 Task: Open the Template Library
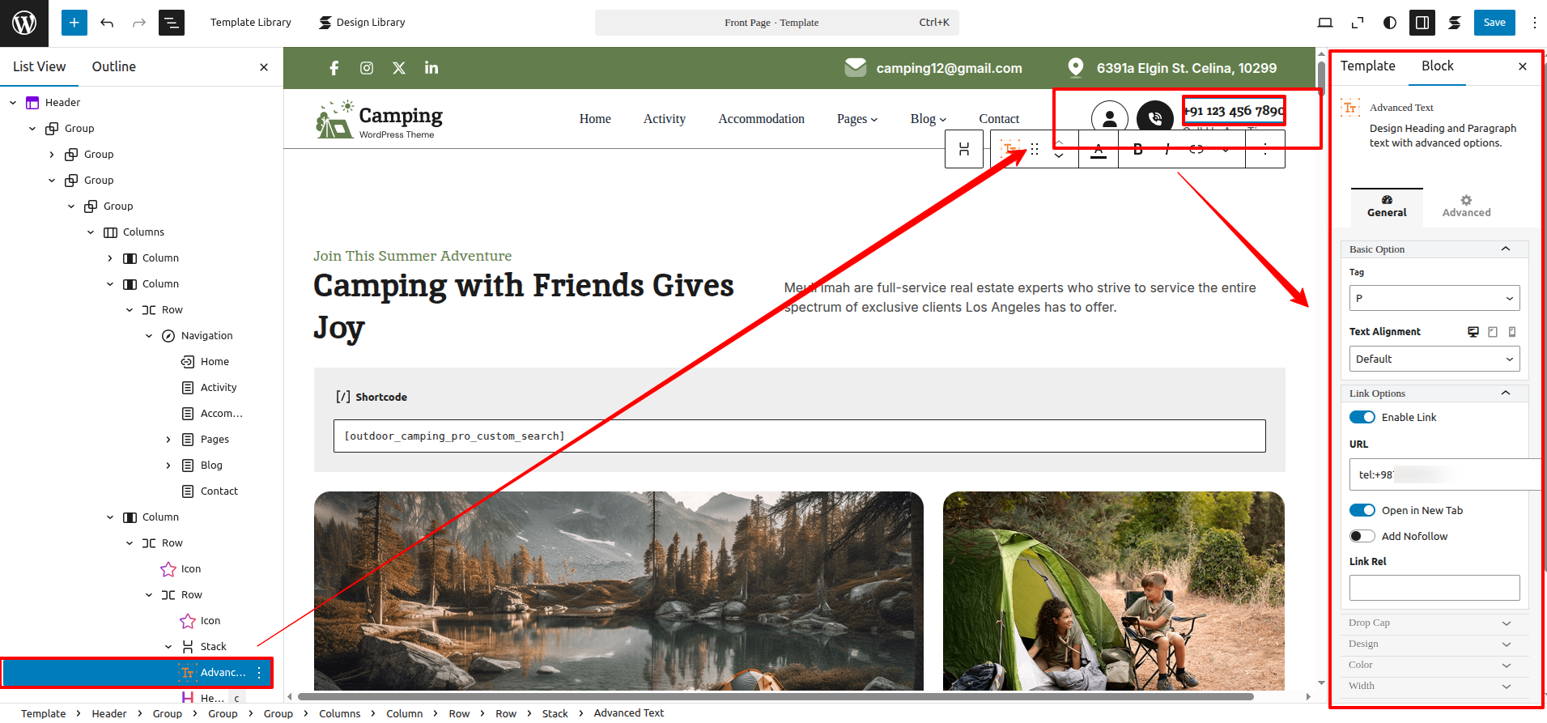(250, 23)
